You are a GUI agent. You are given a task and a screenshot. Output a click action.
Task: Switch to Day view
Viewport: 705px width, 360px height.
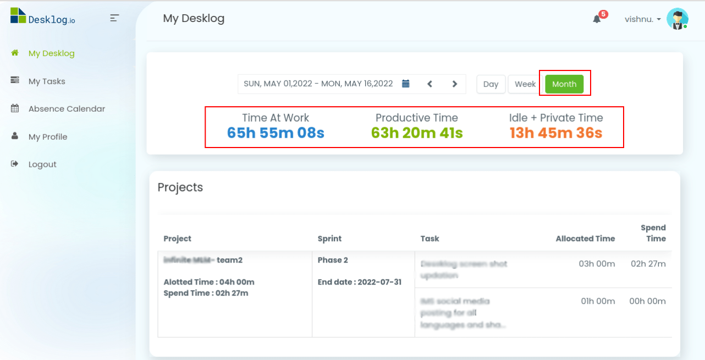click(491, 84)
